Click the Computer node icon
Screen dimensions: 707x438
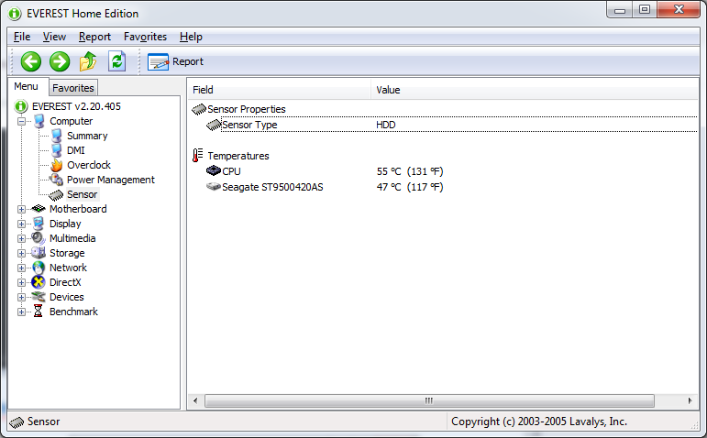pyautogui.click(x=39, y=121)
